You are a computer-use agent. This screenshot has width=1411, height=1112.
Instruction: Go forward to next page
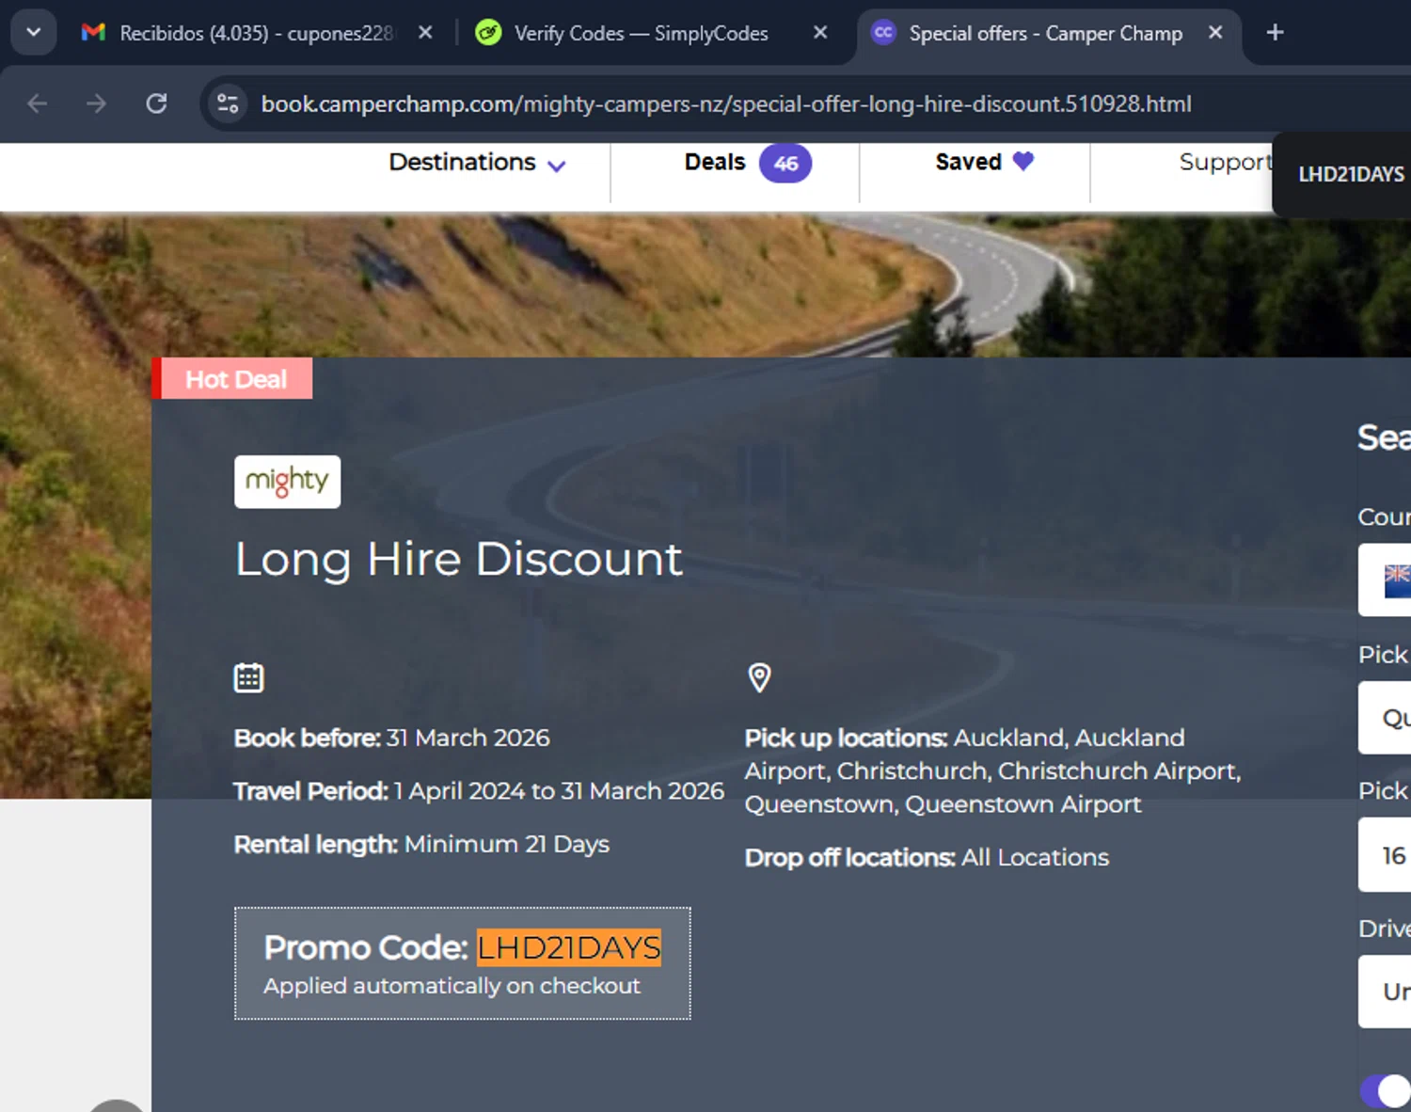(96, 103)
